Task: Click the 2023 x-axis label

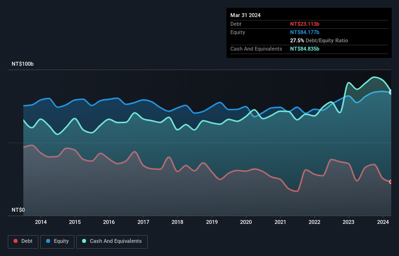Action: [x=348, y=222]
